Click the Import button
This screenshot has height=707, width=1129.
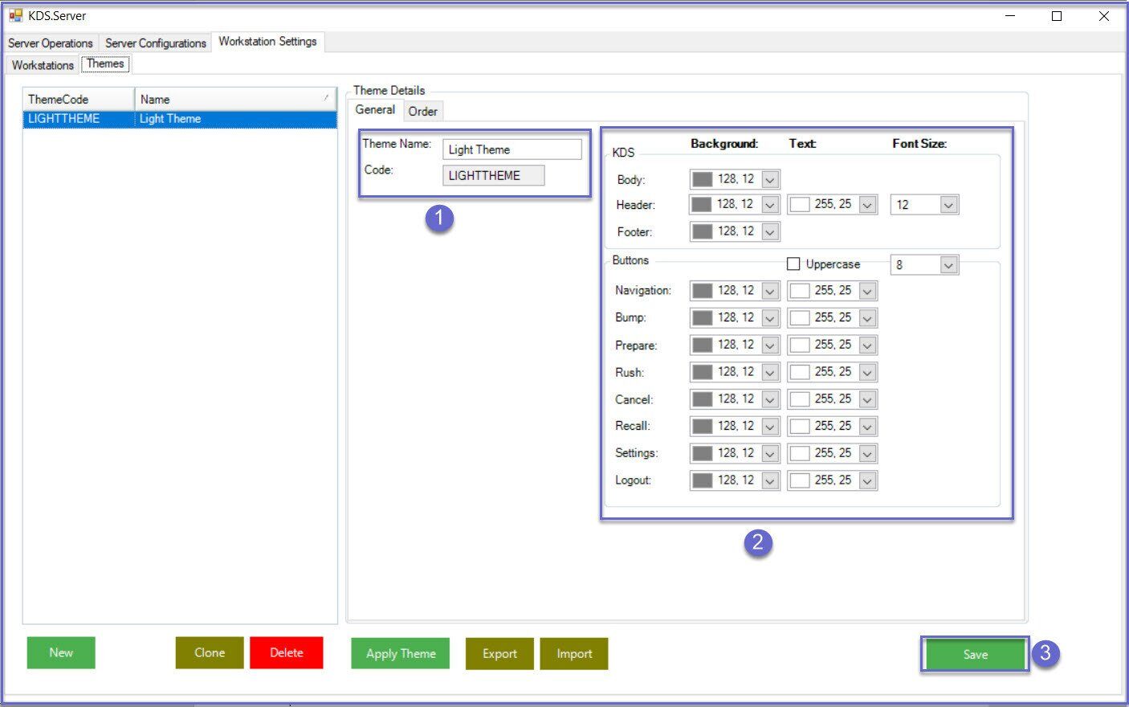(x=574, y=654)
